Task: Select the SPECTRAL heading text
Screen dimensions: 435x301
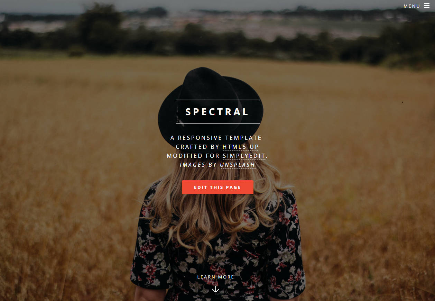Action: 217,112
